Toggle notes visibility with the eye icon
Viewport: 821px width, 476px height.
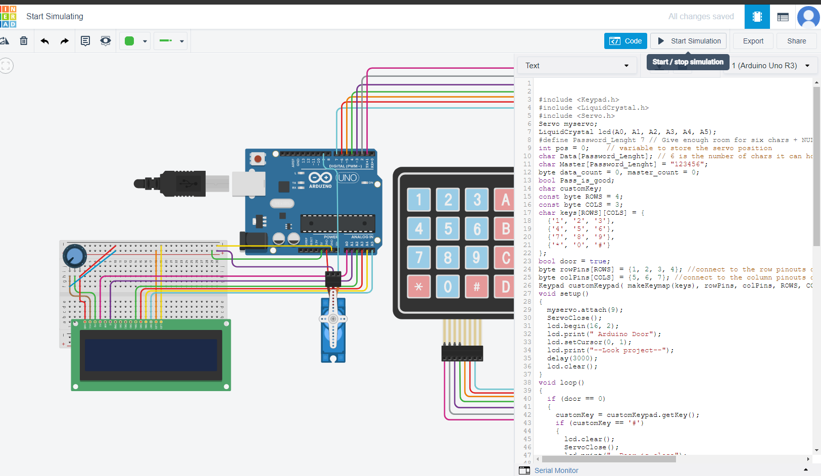pos(105,41)
